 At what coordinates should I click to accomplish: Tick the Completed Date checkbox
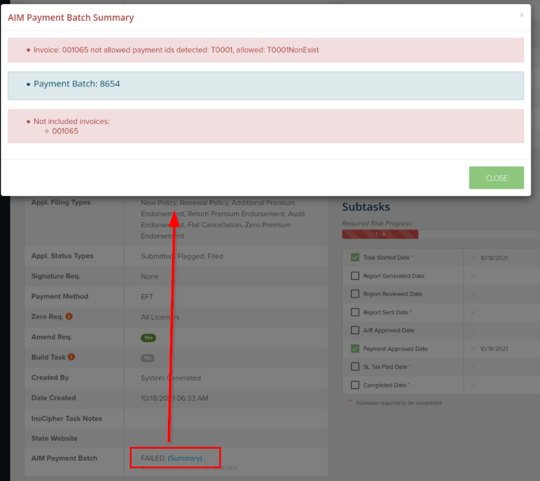pyautogui.click(x=355, y=385)
